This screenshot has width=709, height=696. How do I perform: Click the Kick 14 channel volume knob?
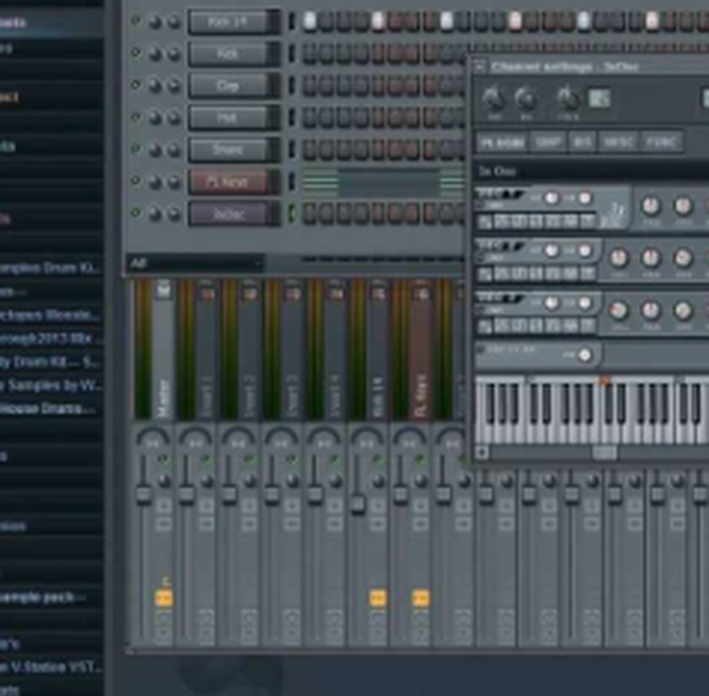pyautogui.click(x=174, y=22)
